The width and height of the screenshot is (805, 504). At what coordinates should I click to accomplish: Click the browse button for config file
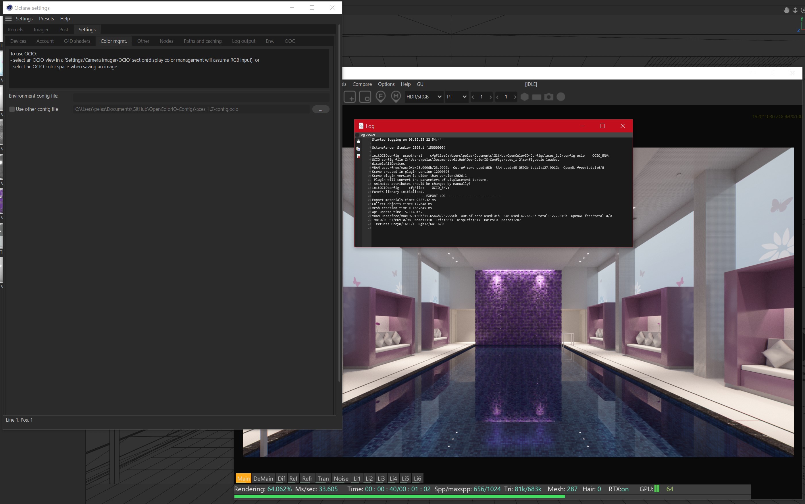point(320,109)
